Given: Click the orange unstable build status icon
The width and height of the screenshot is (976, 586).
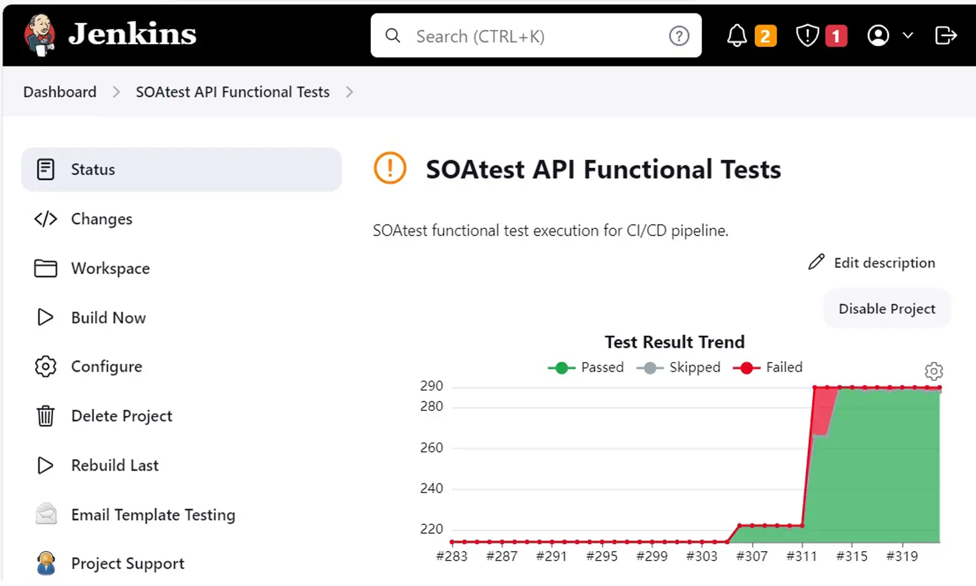Looking at the screenshot, I should pos(390,168).
